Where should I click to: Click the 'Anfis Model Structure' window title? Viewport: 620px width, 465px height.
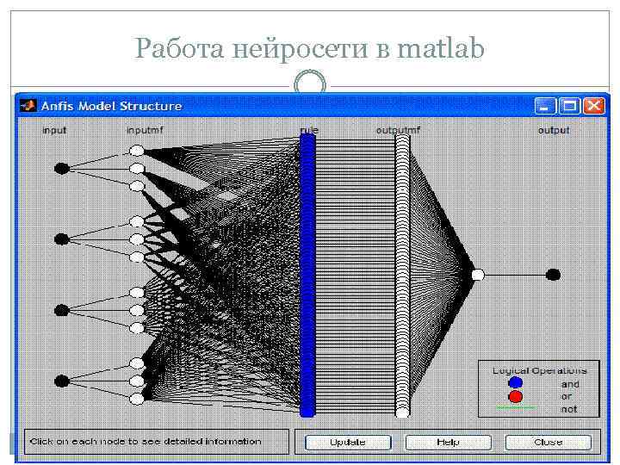pyautogui.click(x=111, y=106)
